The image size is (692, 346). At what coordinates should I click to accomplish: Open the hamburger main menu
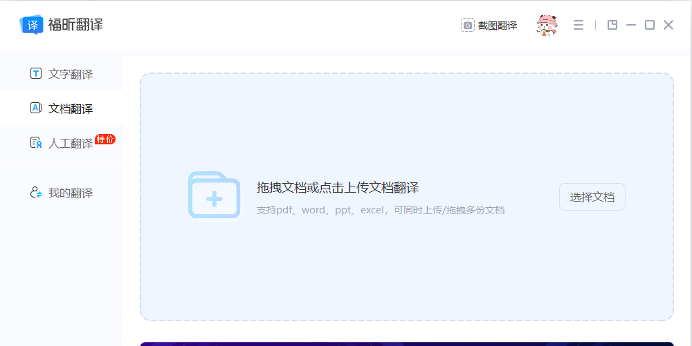click(578, 25)
